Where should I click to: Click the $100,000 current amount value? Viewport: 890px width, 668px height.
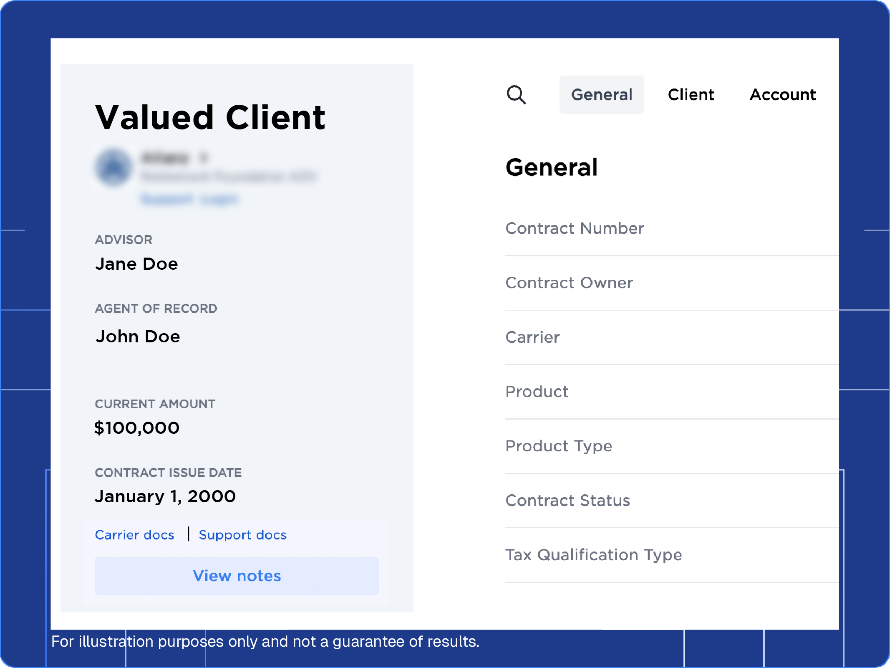[x=137, y=427]
